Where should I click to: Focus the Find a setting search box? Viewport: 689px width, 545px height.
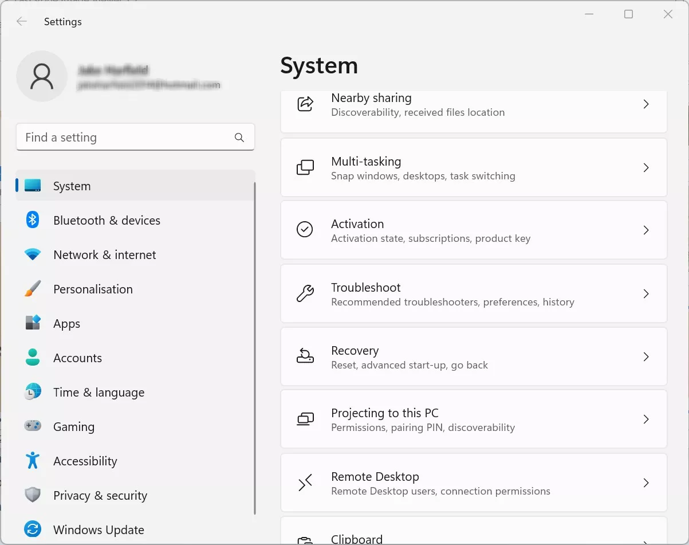126,138
